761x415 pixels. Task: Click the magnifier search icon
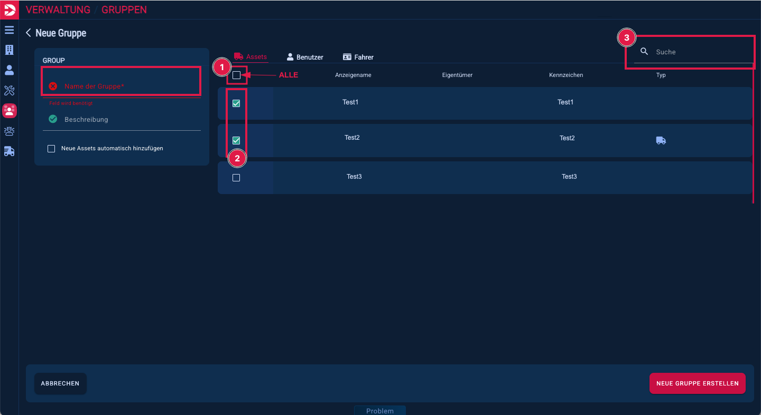click(644, 52)
